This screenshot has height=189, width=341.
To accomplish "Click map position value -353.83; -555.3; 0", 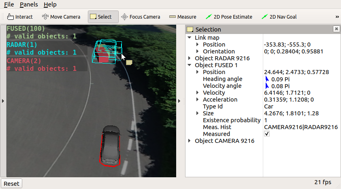I will (287, 45).
